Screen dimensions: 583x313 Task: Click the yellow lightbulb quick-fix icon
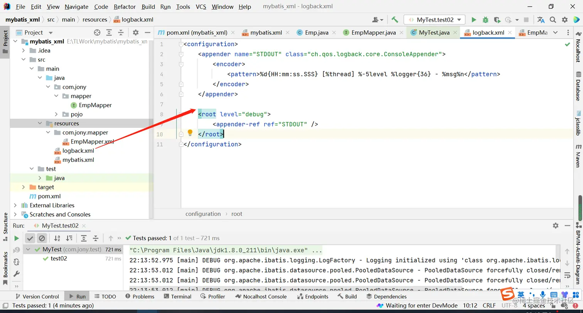coord(190,133)
